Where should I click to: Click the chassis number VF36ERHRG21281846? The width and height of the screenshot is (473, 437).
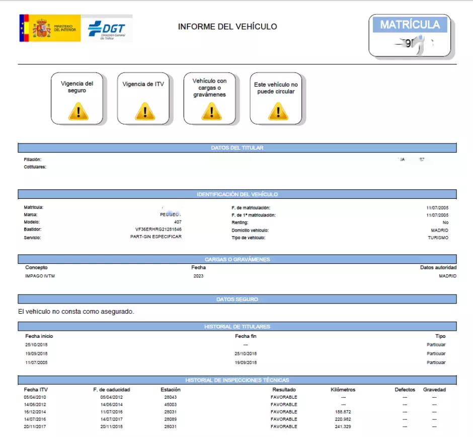pos(159,230)
